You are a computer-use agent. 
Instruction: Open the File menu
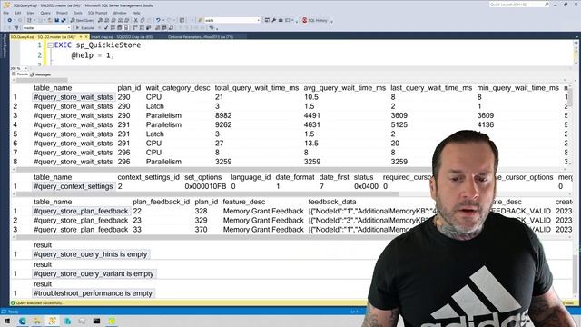[x=6, y=13]
